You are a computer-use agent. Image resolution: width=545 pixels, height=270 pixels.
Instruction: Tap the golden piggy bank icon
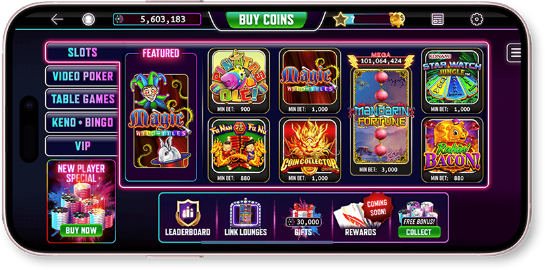click(x=397, y=19)
